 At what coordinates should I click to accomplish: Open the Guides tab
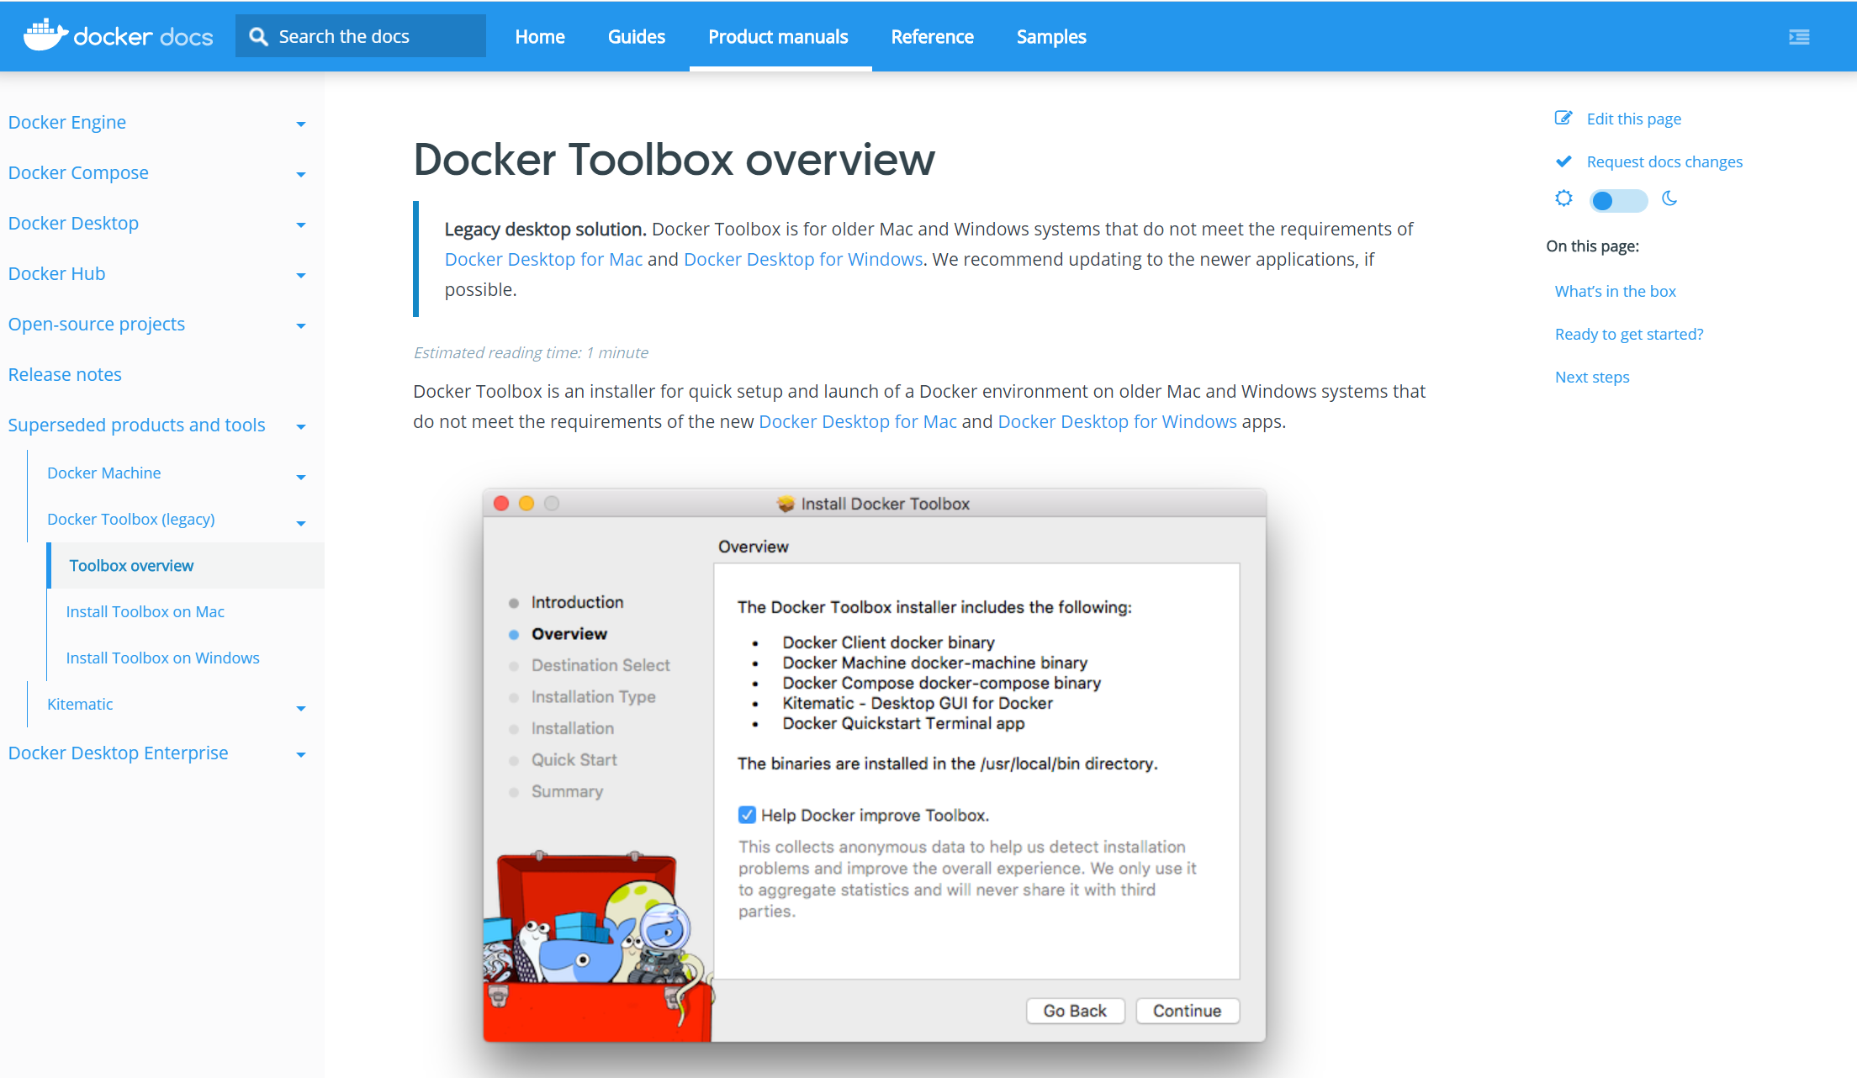(637, 37)
